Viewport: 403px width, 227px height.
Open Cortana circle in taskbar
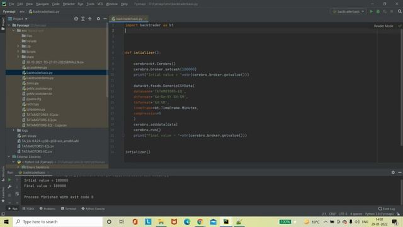109,221
